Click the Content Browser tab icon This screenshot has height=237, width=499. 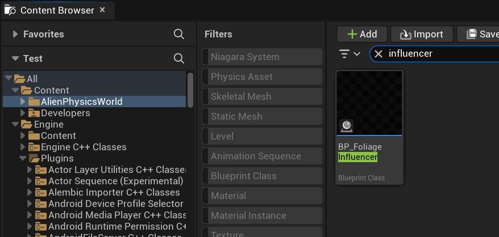10,10
